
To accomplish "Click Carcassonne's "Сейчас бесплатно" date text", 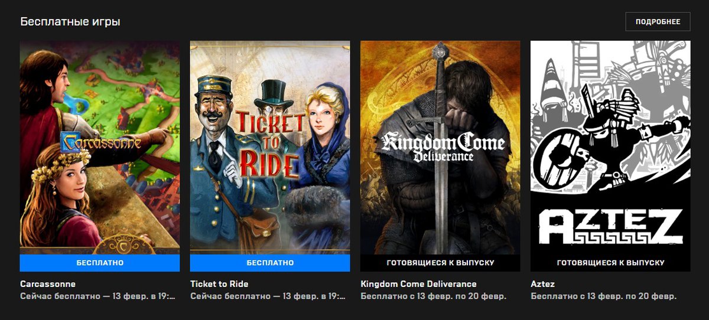I will pos(97,296).
